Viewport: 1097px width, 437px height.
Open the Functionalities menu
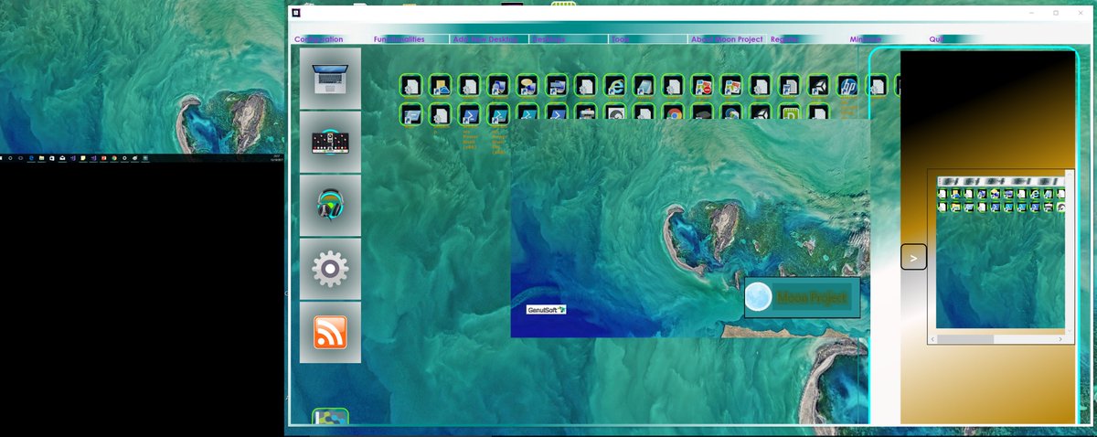(x=399, y=39)
